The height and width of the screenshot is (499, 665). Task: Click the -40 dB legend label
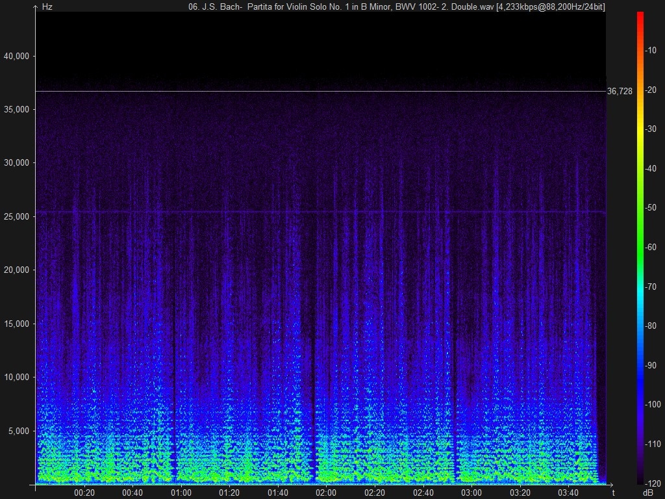pyautogui.click(x=651, y=168)
